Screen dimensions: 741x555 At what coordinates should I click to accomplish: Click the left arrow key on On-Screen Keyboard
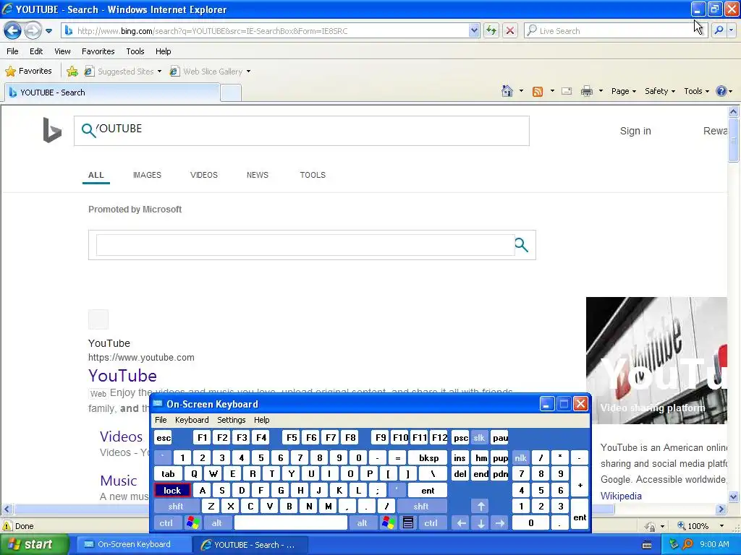pos(461,523)
